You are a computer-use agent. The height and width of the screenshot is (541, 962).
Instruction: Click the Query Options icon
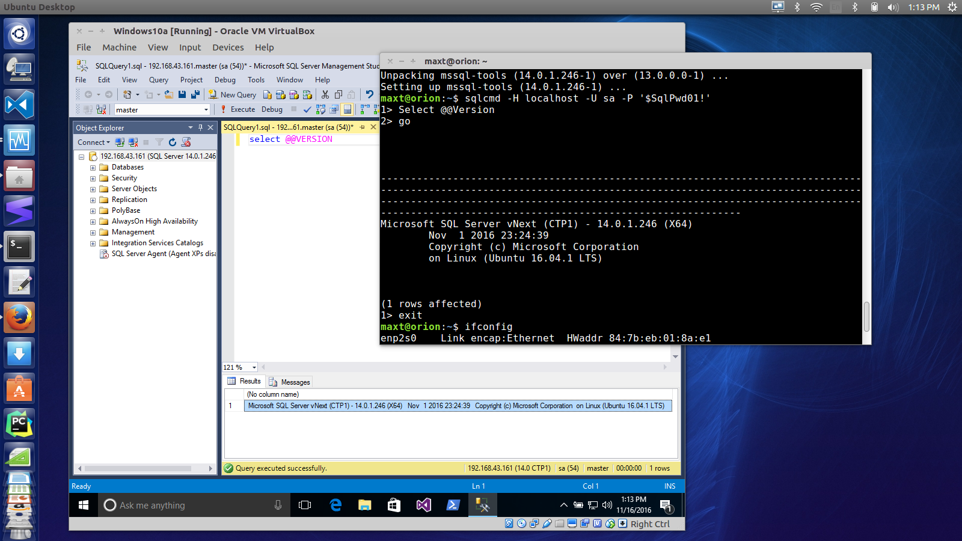coord(334,109)
